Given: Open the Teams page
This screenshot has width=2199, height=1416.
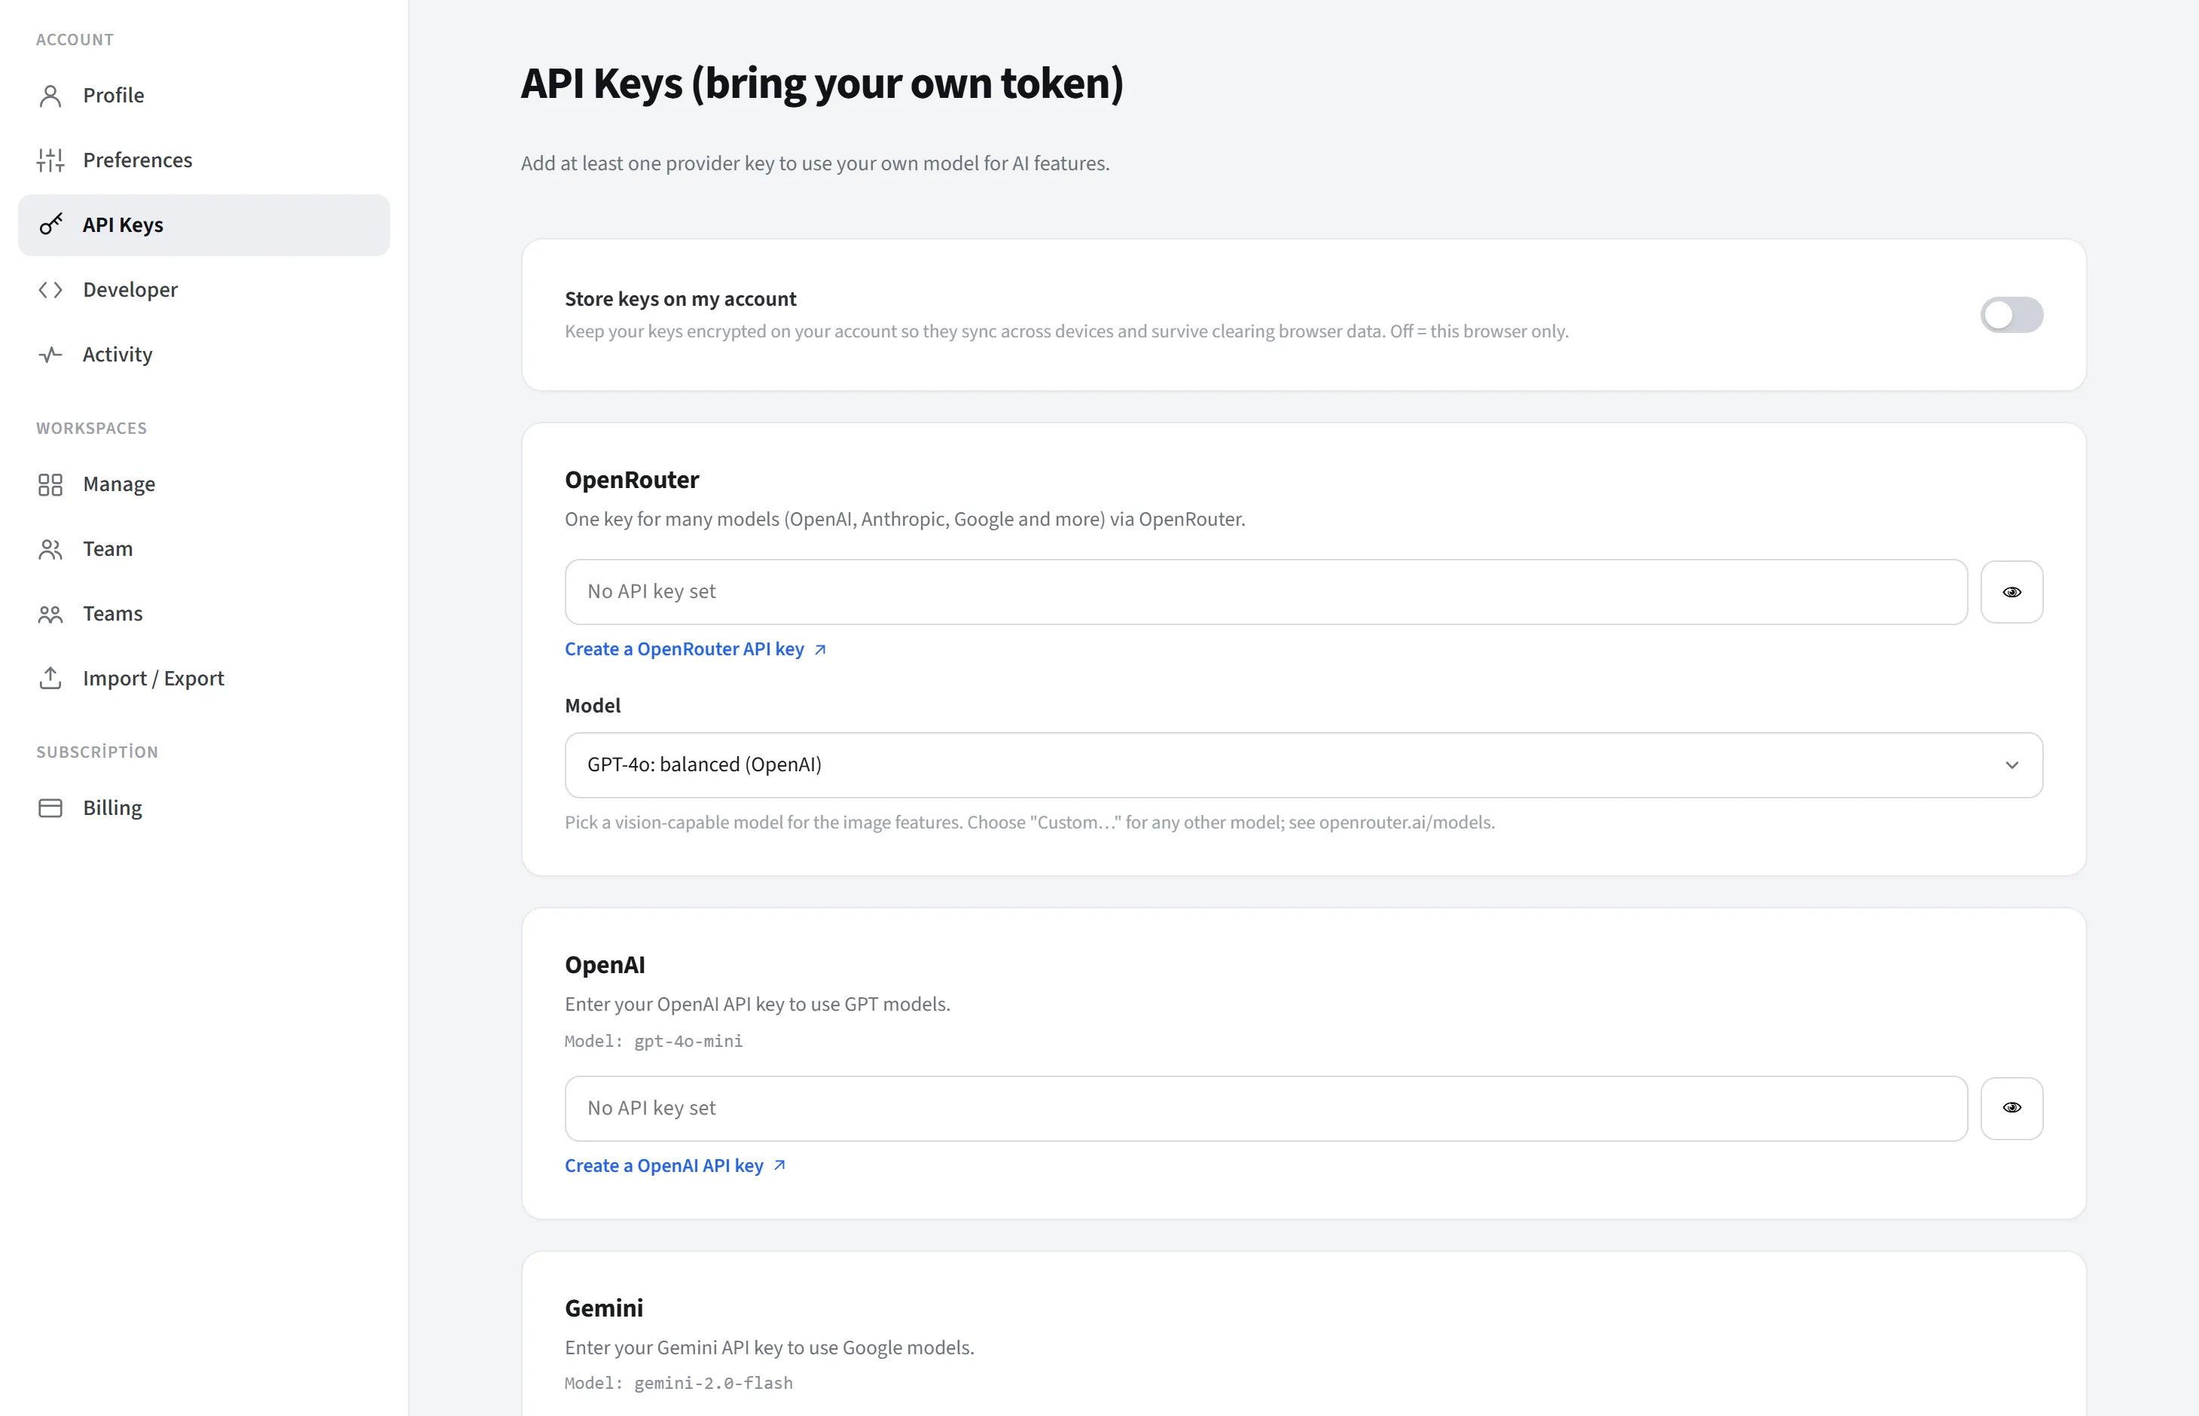Looking at the screenshot, I should point(204,613).
